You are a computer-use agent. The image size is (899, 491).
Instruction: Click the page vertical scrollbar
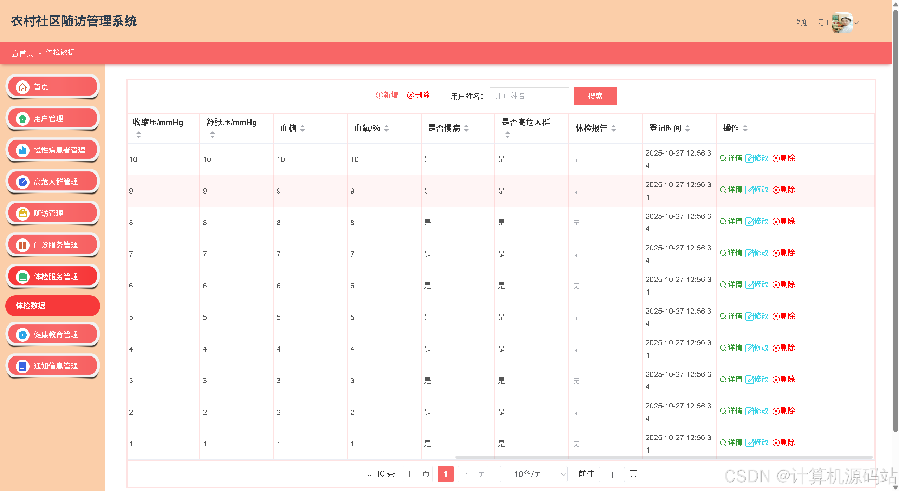(895, 221)
